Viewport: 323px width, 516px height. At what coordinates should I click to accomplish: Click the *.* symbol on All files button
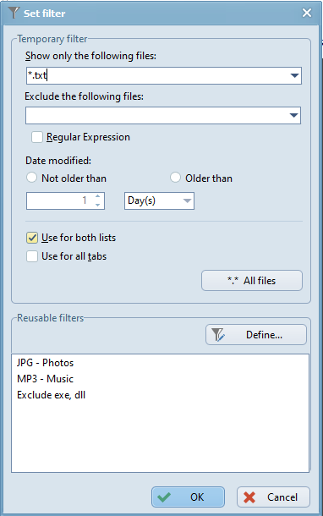click(x=233, y=281)
